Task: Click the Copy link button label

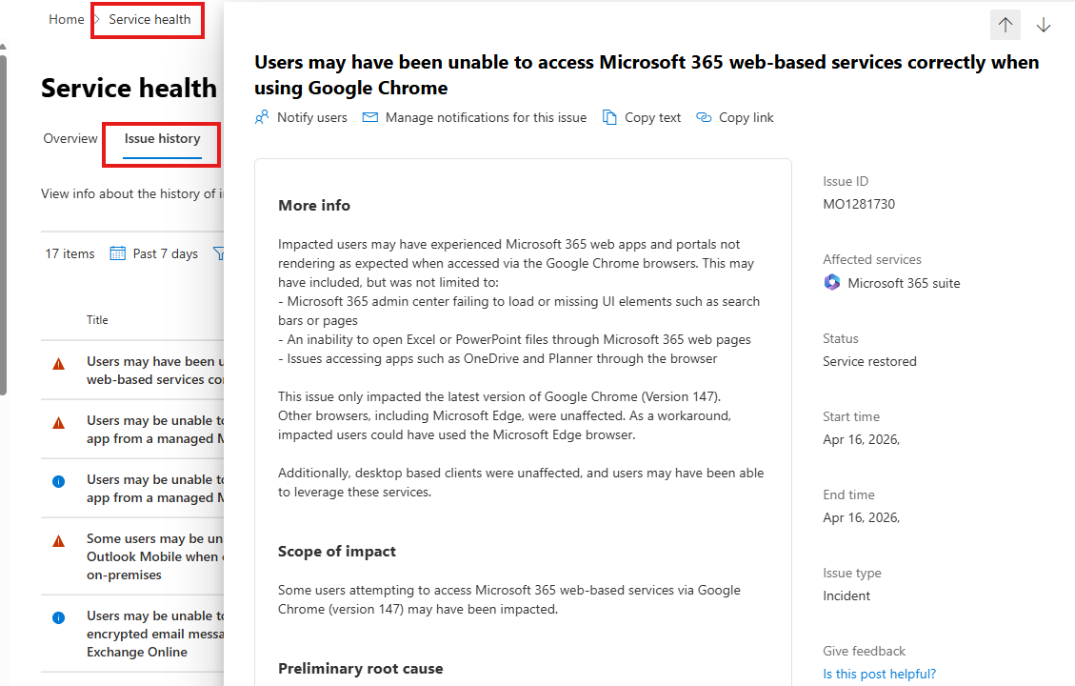Action: [x=746, y=117]
